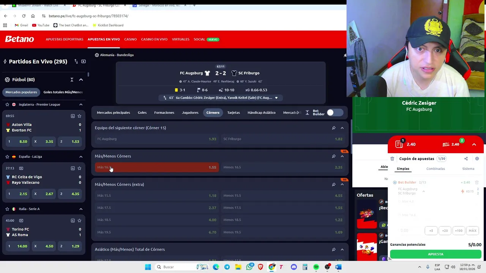The width and height of the screenshot is (486, 273).
Task: Remove Bet Builder selection with trash icon
Action: click(477, 182)
